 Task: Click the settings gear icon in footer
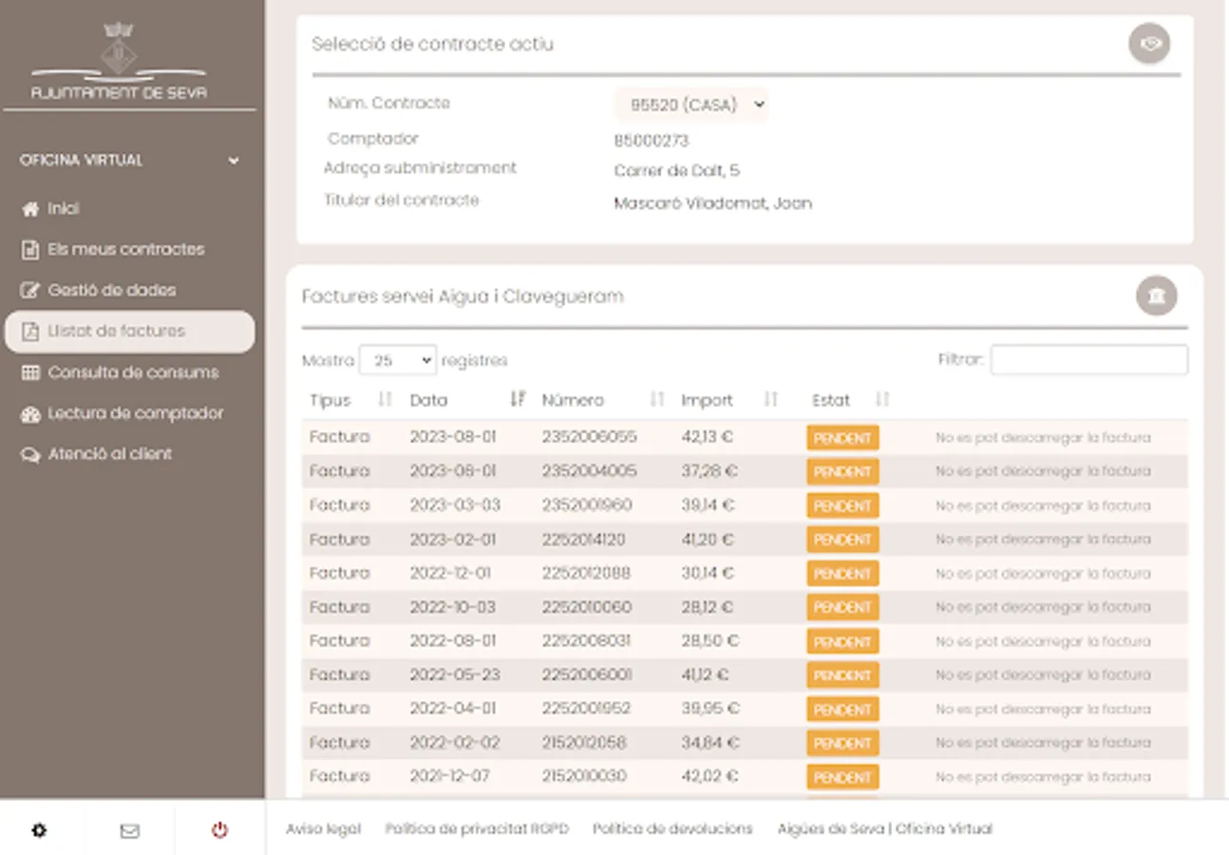pyautogui.click(x=39, y=830)
